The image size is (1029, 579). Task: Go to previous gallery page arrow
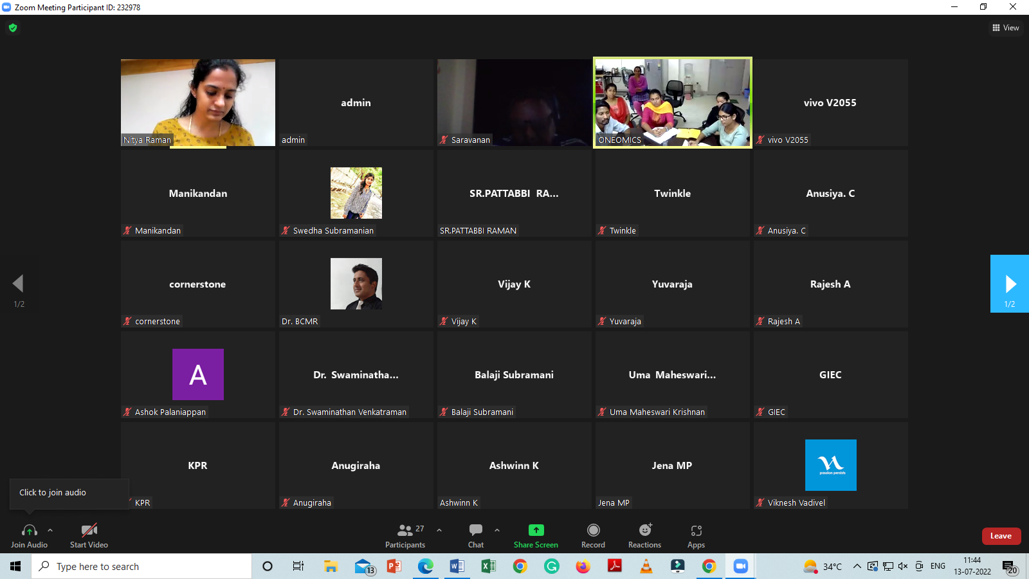coord(18,284)
